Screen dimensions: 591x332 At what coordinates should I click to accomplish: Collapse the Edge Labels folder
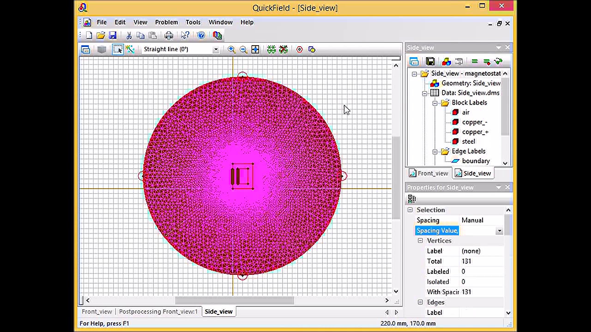pyautogui.click(x=435, y=151)
